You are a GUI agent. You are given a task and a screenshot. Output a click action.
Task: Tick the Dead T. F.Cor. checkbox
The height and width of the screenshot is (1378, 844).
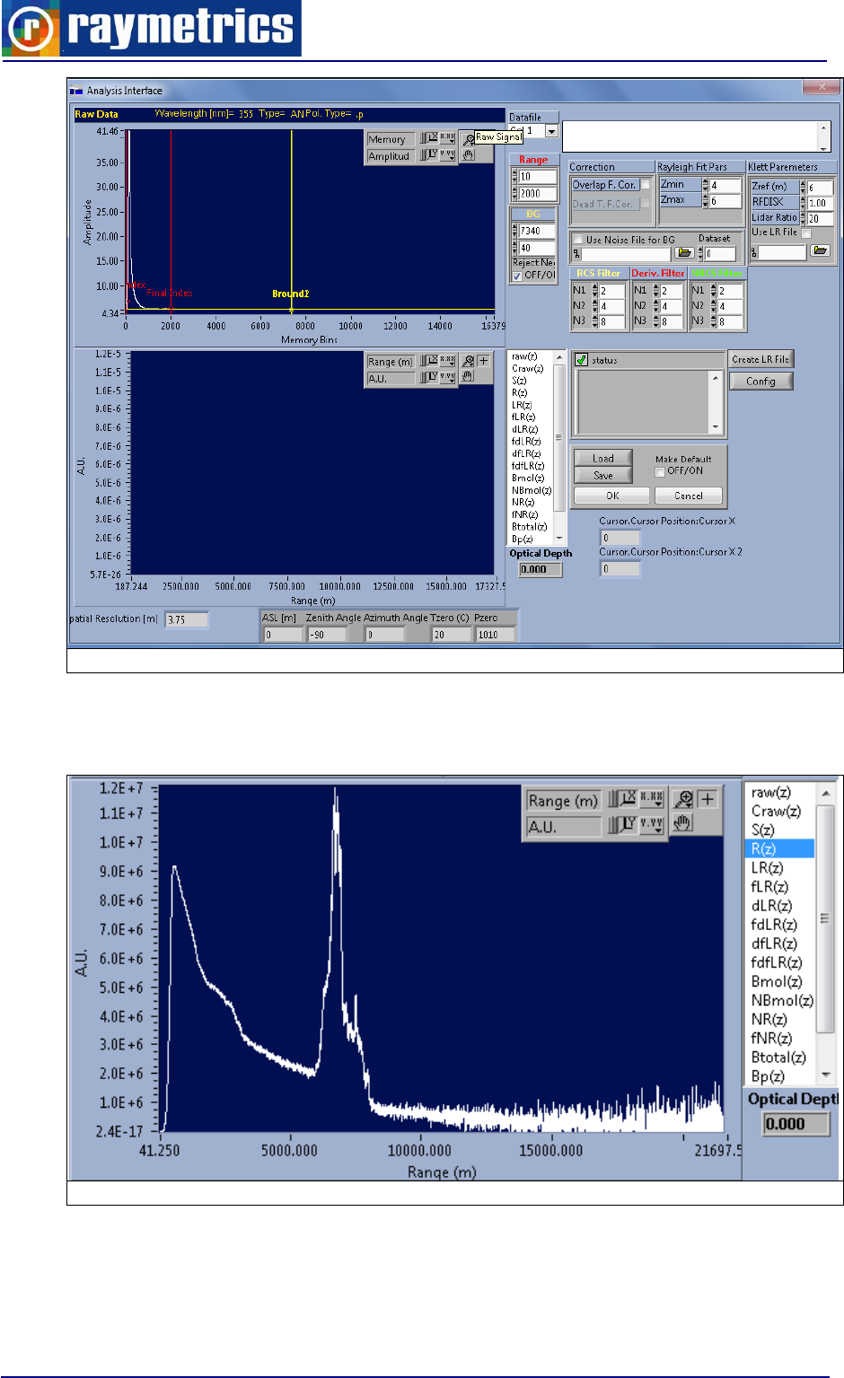[x=646, y=204]
